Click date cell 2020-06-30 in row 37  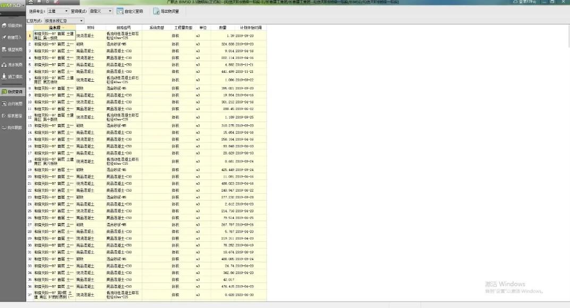coord(250,295)
